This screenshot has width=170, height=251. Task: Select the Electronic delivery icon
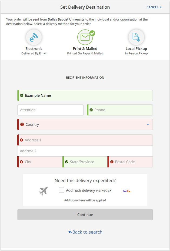tap(34, 38)
